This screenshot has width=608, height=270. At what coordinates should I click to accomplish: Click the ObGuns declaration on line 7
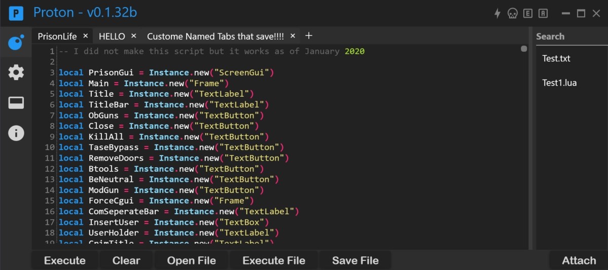pos(161,115)
